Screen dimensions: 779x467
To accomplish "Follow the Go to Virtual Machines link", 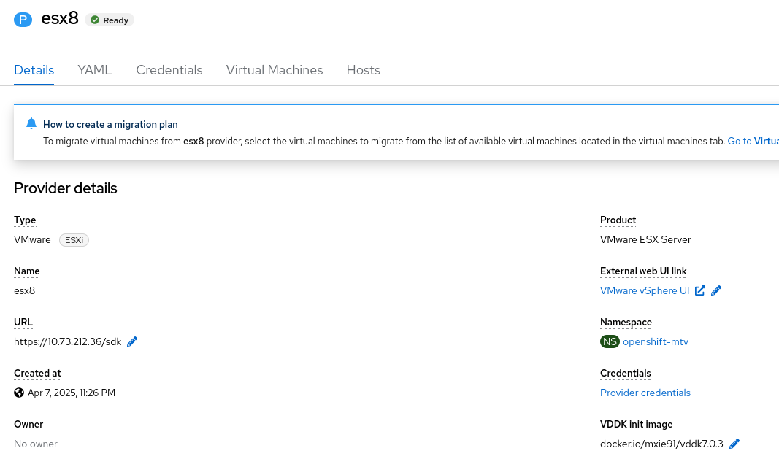I will [x=753, y=141].
